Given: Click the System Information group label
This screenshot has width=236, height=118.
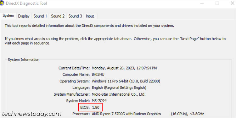Looking at the screenshot, I should point(24,60).
